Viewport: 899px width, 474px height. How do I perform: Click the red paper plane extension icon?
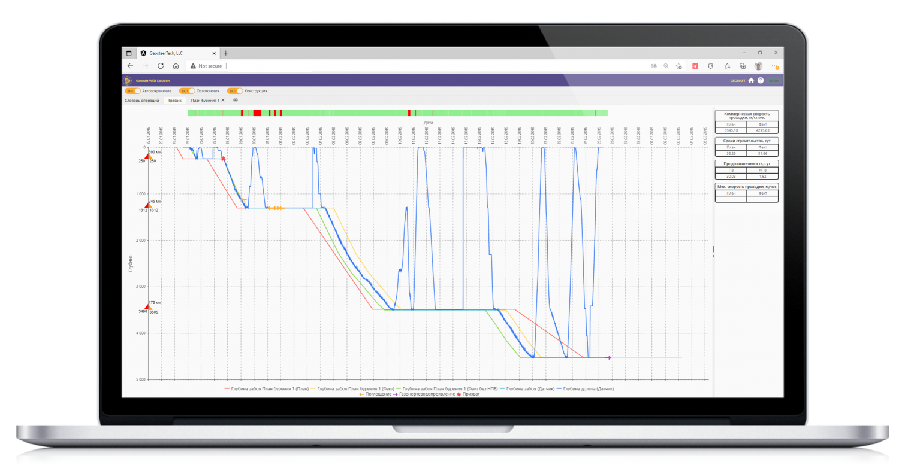pos(695,66)
